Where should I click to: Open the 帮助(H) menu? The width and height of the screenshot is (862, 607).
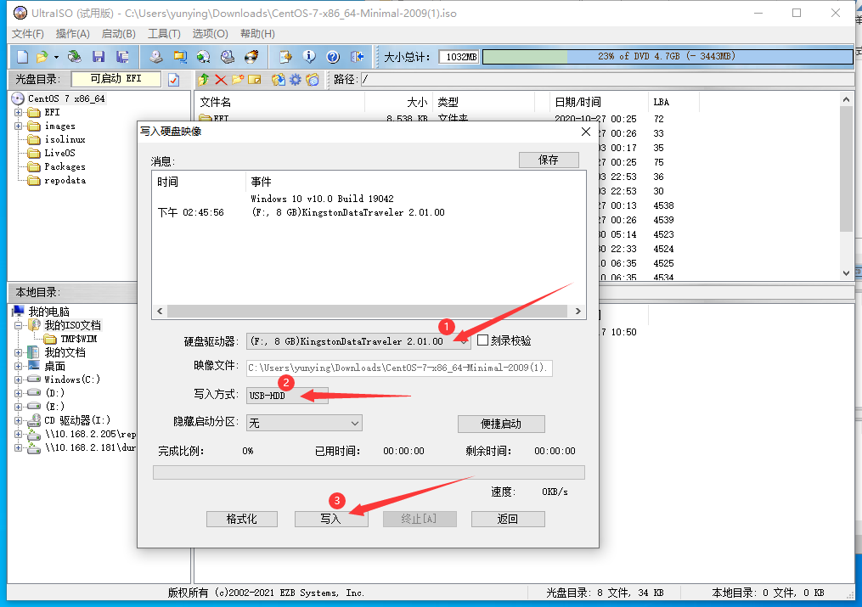pyautogui.click(x=257, y=33)
